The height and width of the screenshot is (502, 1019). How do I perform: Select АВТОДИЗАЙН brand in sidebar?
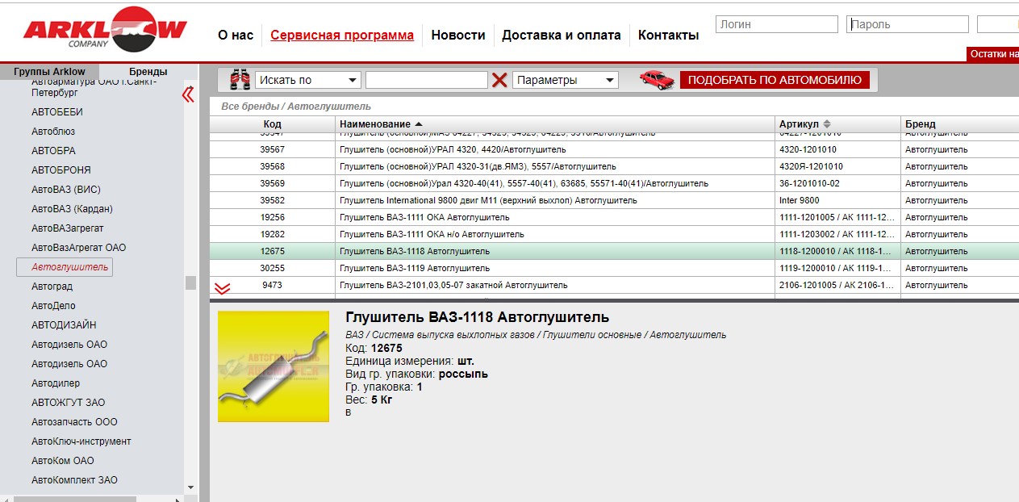[64, 325]
